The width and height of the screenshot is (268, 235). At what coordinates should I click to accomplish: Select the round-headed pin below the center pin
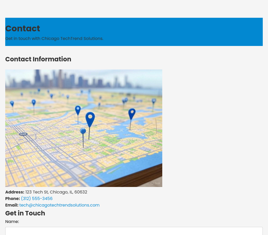pyautogui.click(x=83, y=131)
